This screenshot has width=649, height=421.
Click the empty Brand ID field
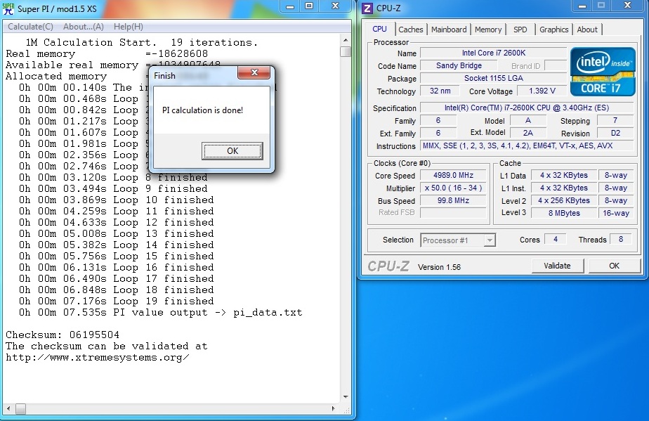[x=556, y=65]
